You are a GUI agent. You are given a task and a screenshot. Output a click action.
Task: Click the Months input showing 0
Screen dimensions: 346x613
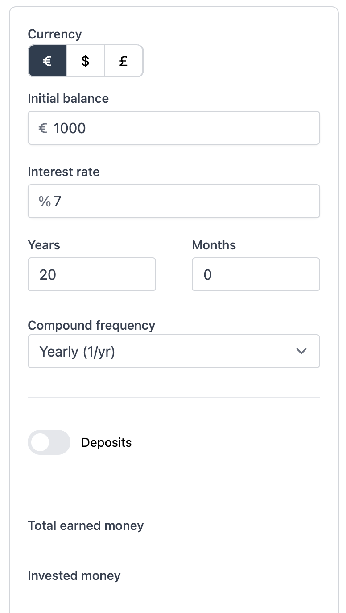point(255,274)
